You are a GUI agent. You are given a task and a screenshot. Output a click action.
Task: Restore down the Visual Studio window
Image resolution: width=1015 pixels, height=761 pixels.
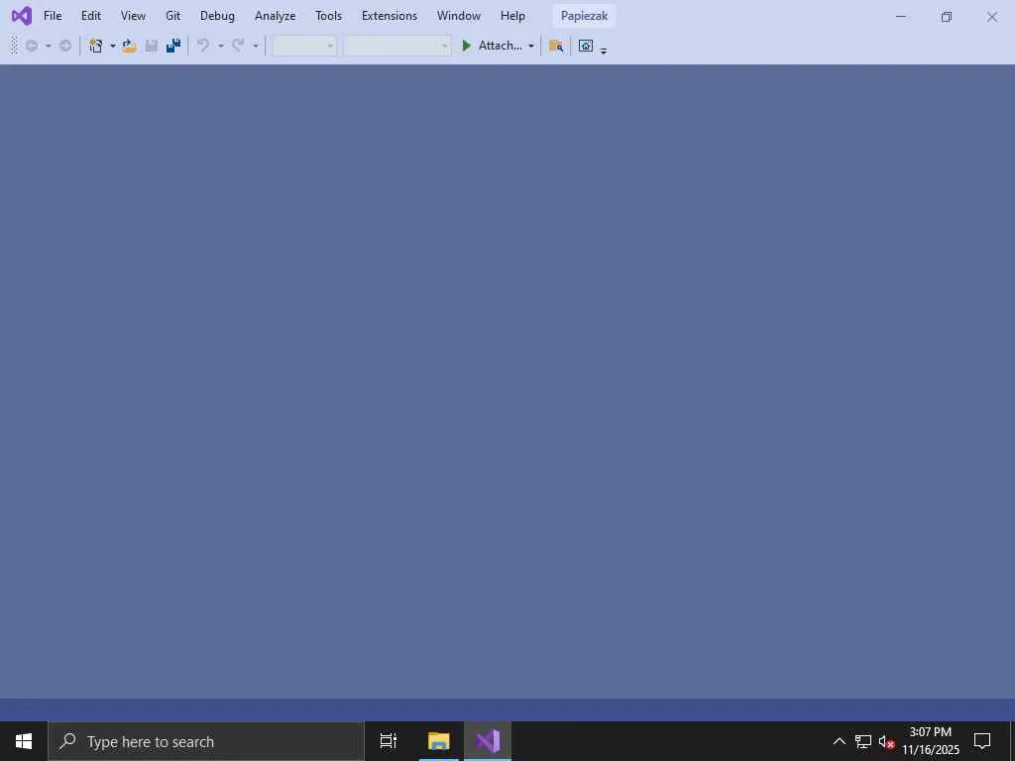pos(947,16)
